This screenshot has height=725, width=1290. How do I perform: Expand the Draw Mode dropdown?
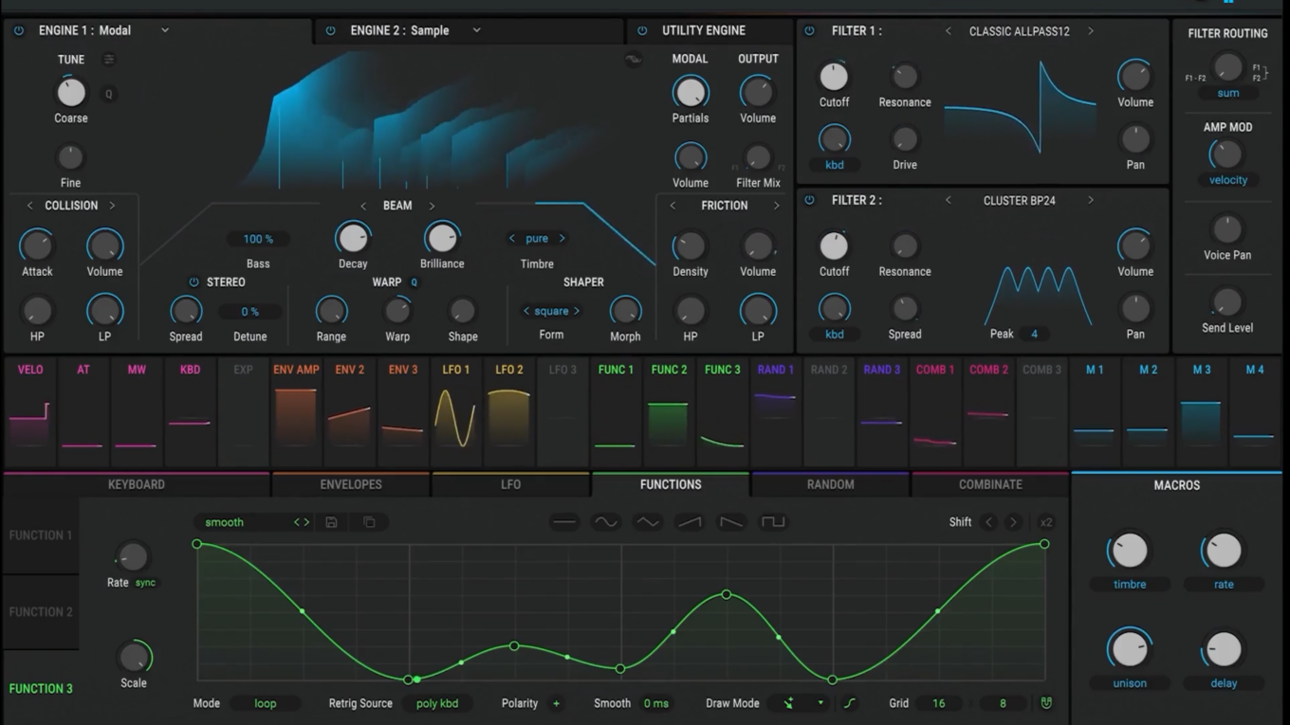pyautogui.click(x=820, y=703)
